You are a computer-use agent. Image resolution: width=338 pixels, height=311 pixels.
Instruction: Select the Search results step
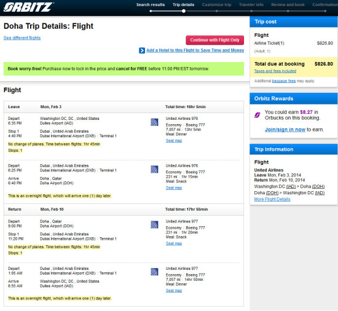[x=151, y=5]
